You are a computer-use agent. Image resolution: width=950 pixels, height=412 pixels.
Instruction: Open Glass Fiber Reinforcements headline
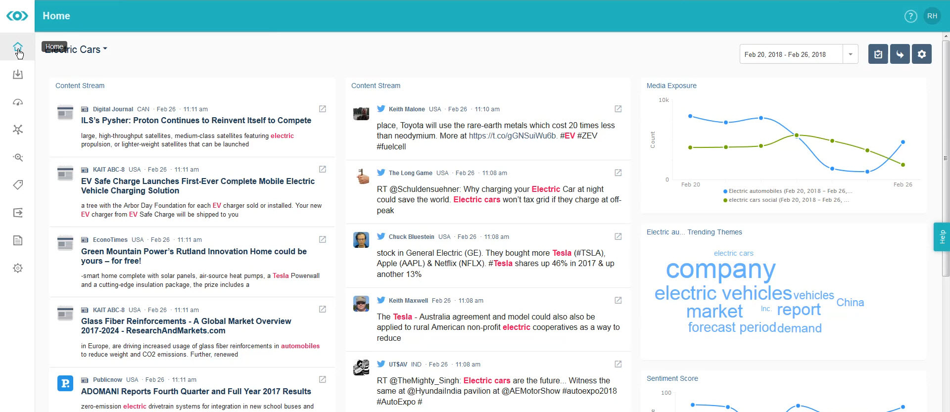[x=186, y=326]
